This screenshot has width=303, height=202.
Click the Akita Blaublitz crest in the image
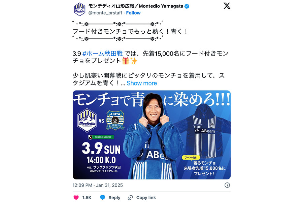115,120
